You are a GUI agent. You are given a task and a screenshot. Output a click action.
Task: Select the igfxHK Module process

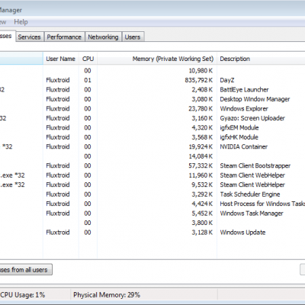point(152,137)
